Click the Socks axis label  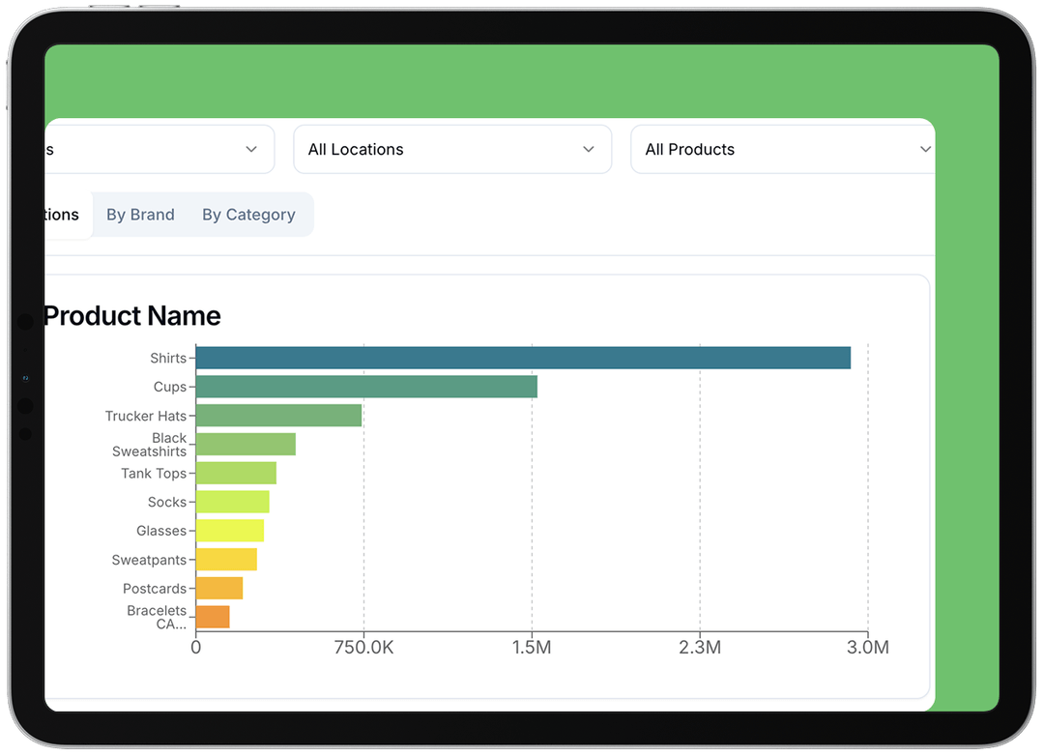(167, 502)
